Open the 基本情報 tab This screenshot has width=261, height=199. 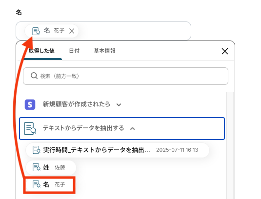[x=104, y=51]
